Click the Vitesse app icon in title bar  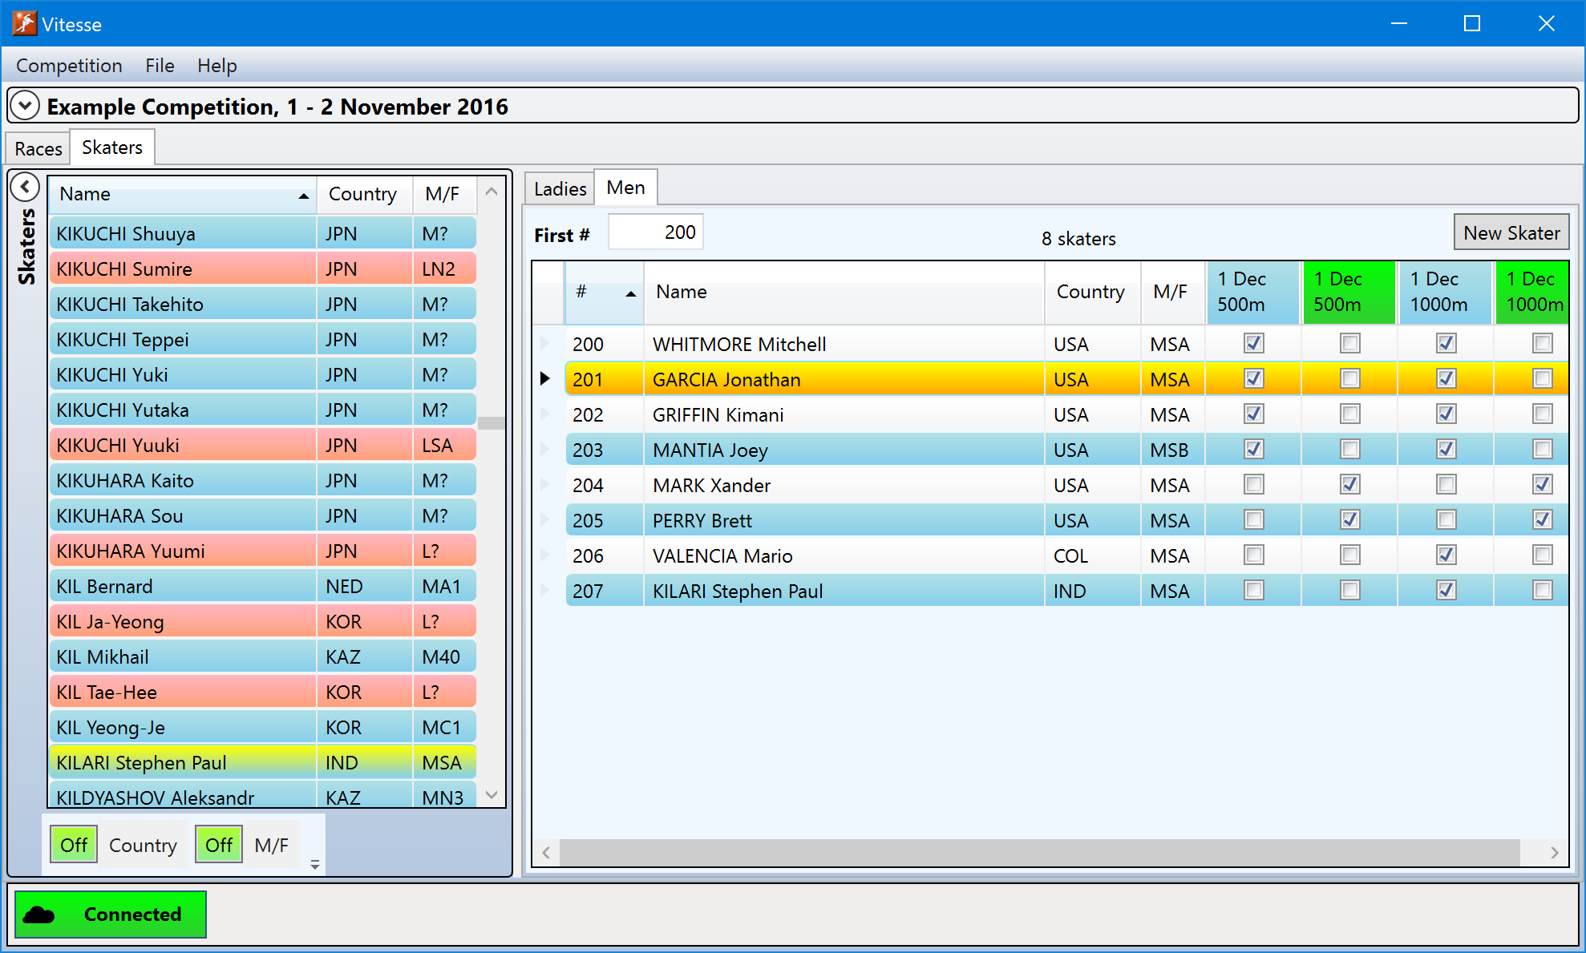click(24, 23)
